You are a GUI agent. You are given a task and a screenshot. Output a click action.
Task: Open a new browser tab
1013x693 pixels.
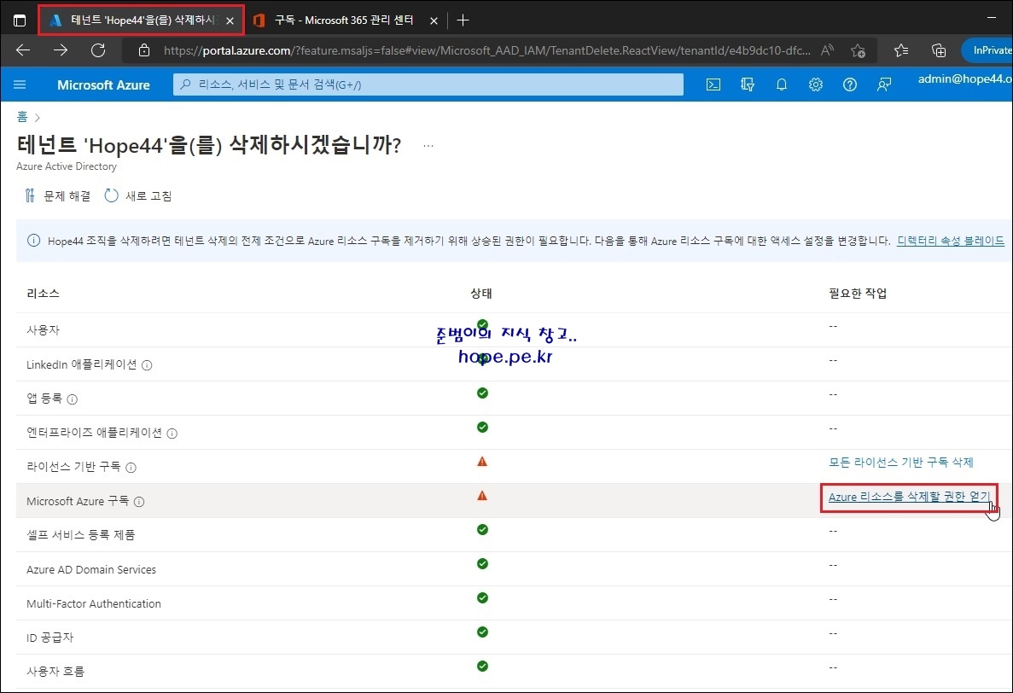(463, 20)
